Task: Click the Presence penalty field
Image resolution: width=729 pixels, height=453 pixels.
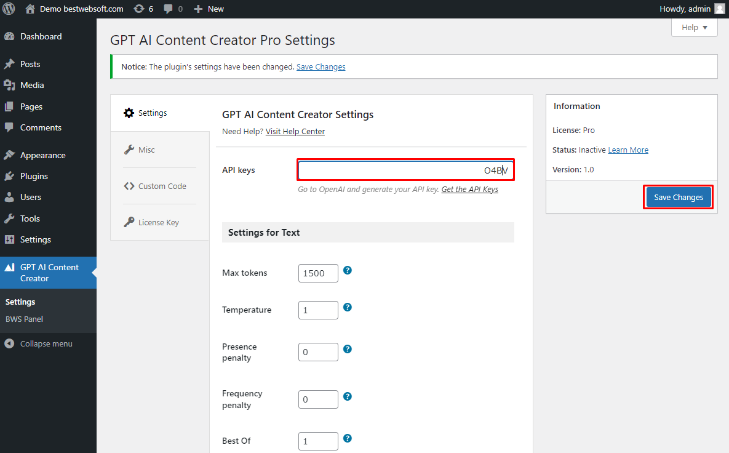Action: point(318,352)
